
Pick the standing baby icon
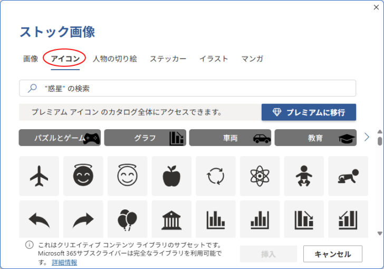click(x=304, y=176)
